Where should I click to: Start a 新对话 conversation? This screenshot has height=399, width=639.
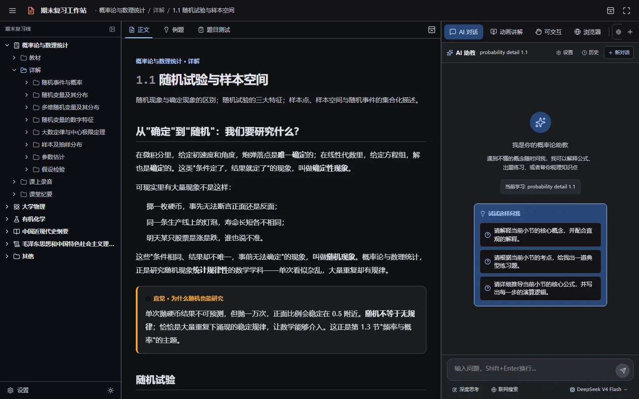tap(619, 53)
